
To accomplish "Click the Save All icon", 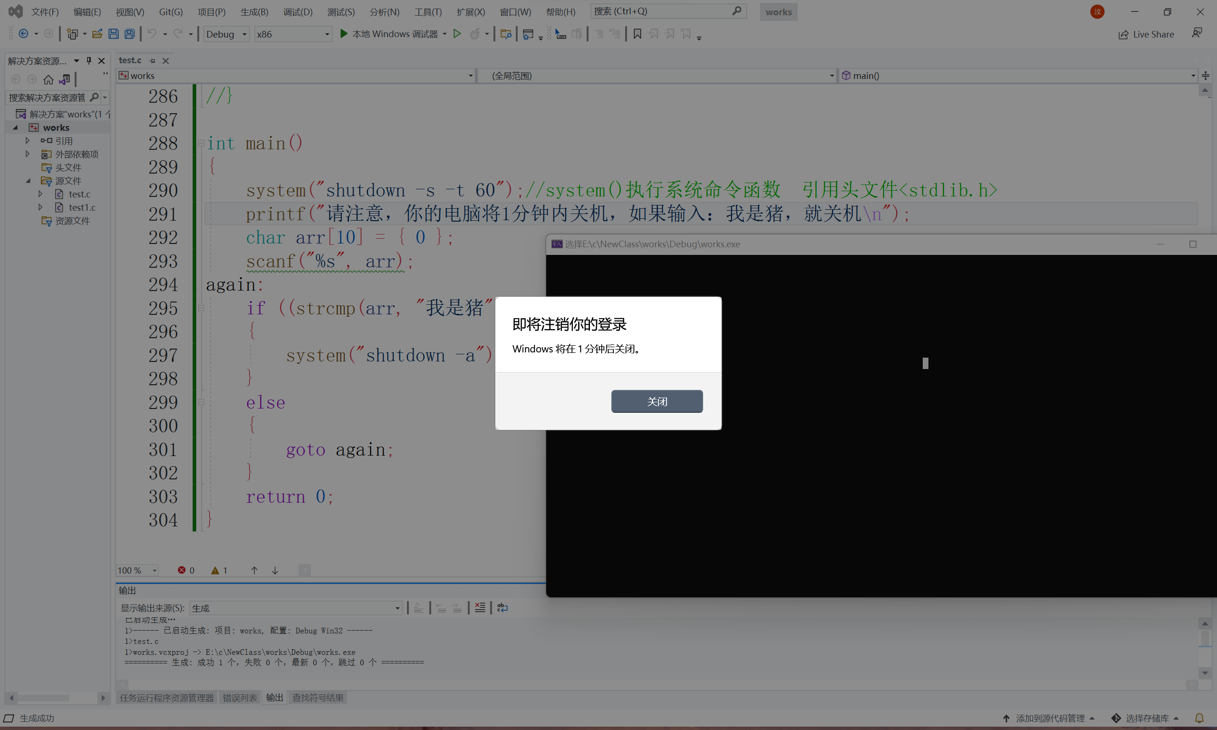I will (130, 33).
